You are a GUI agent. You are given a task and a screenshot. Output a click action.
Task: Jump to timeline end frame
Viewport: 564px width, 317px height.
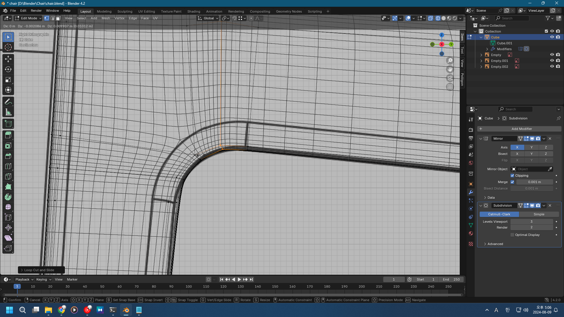251,279
